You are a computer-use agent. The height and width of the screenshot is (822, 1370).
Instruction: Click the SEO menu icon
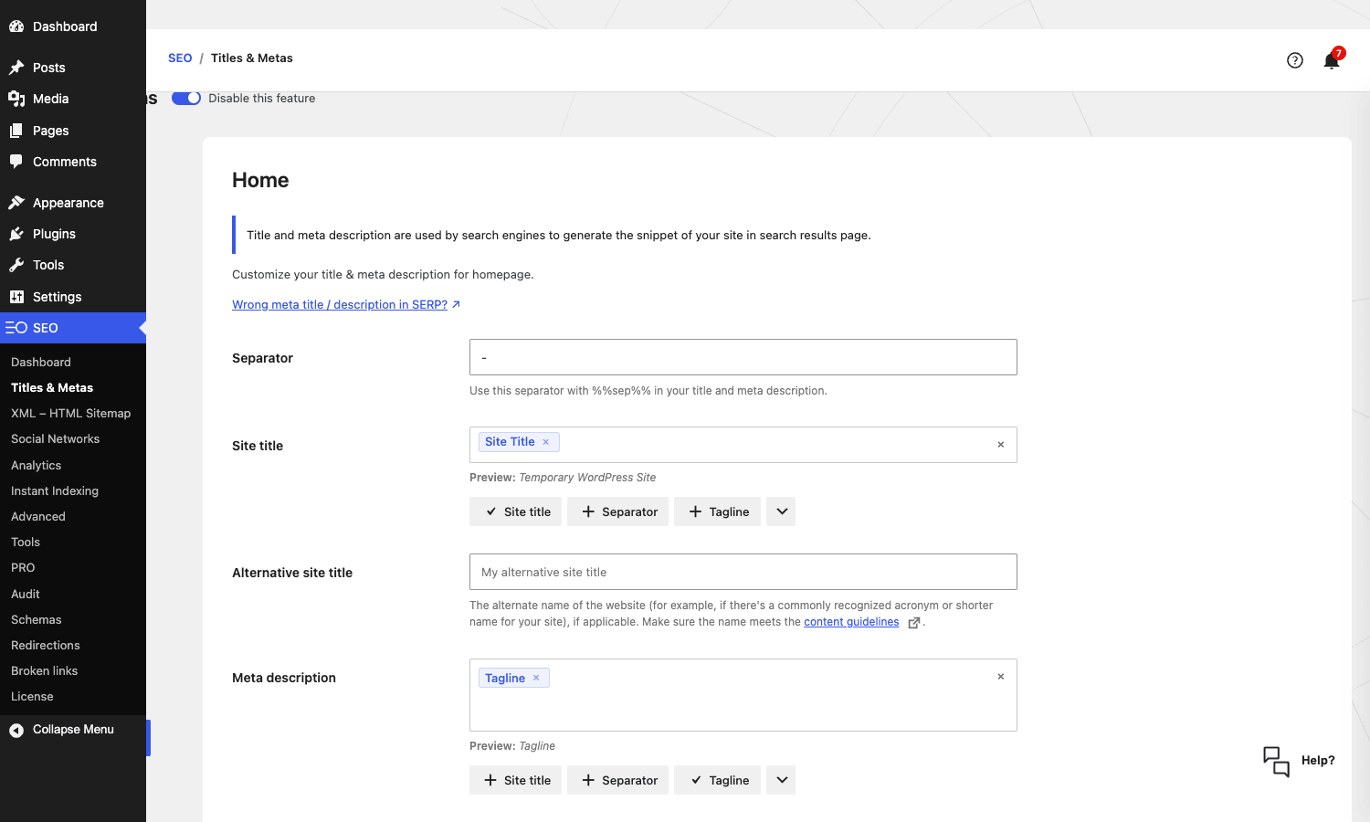tap(16, 328)
